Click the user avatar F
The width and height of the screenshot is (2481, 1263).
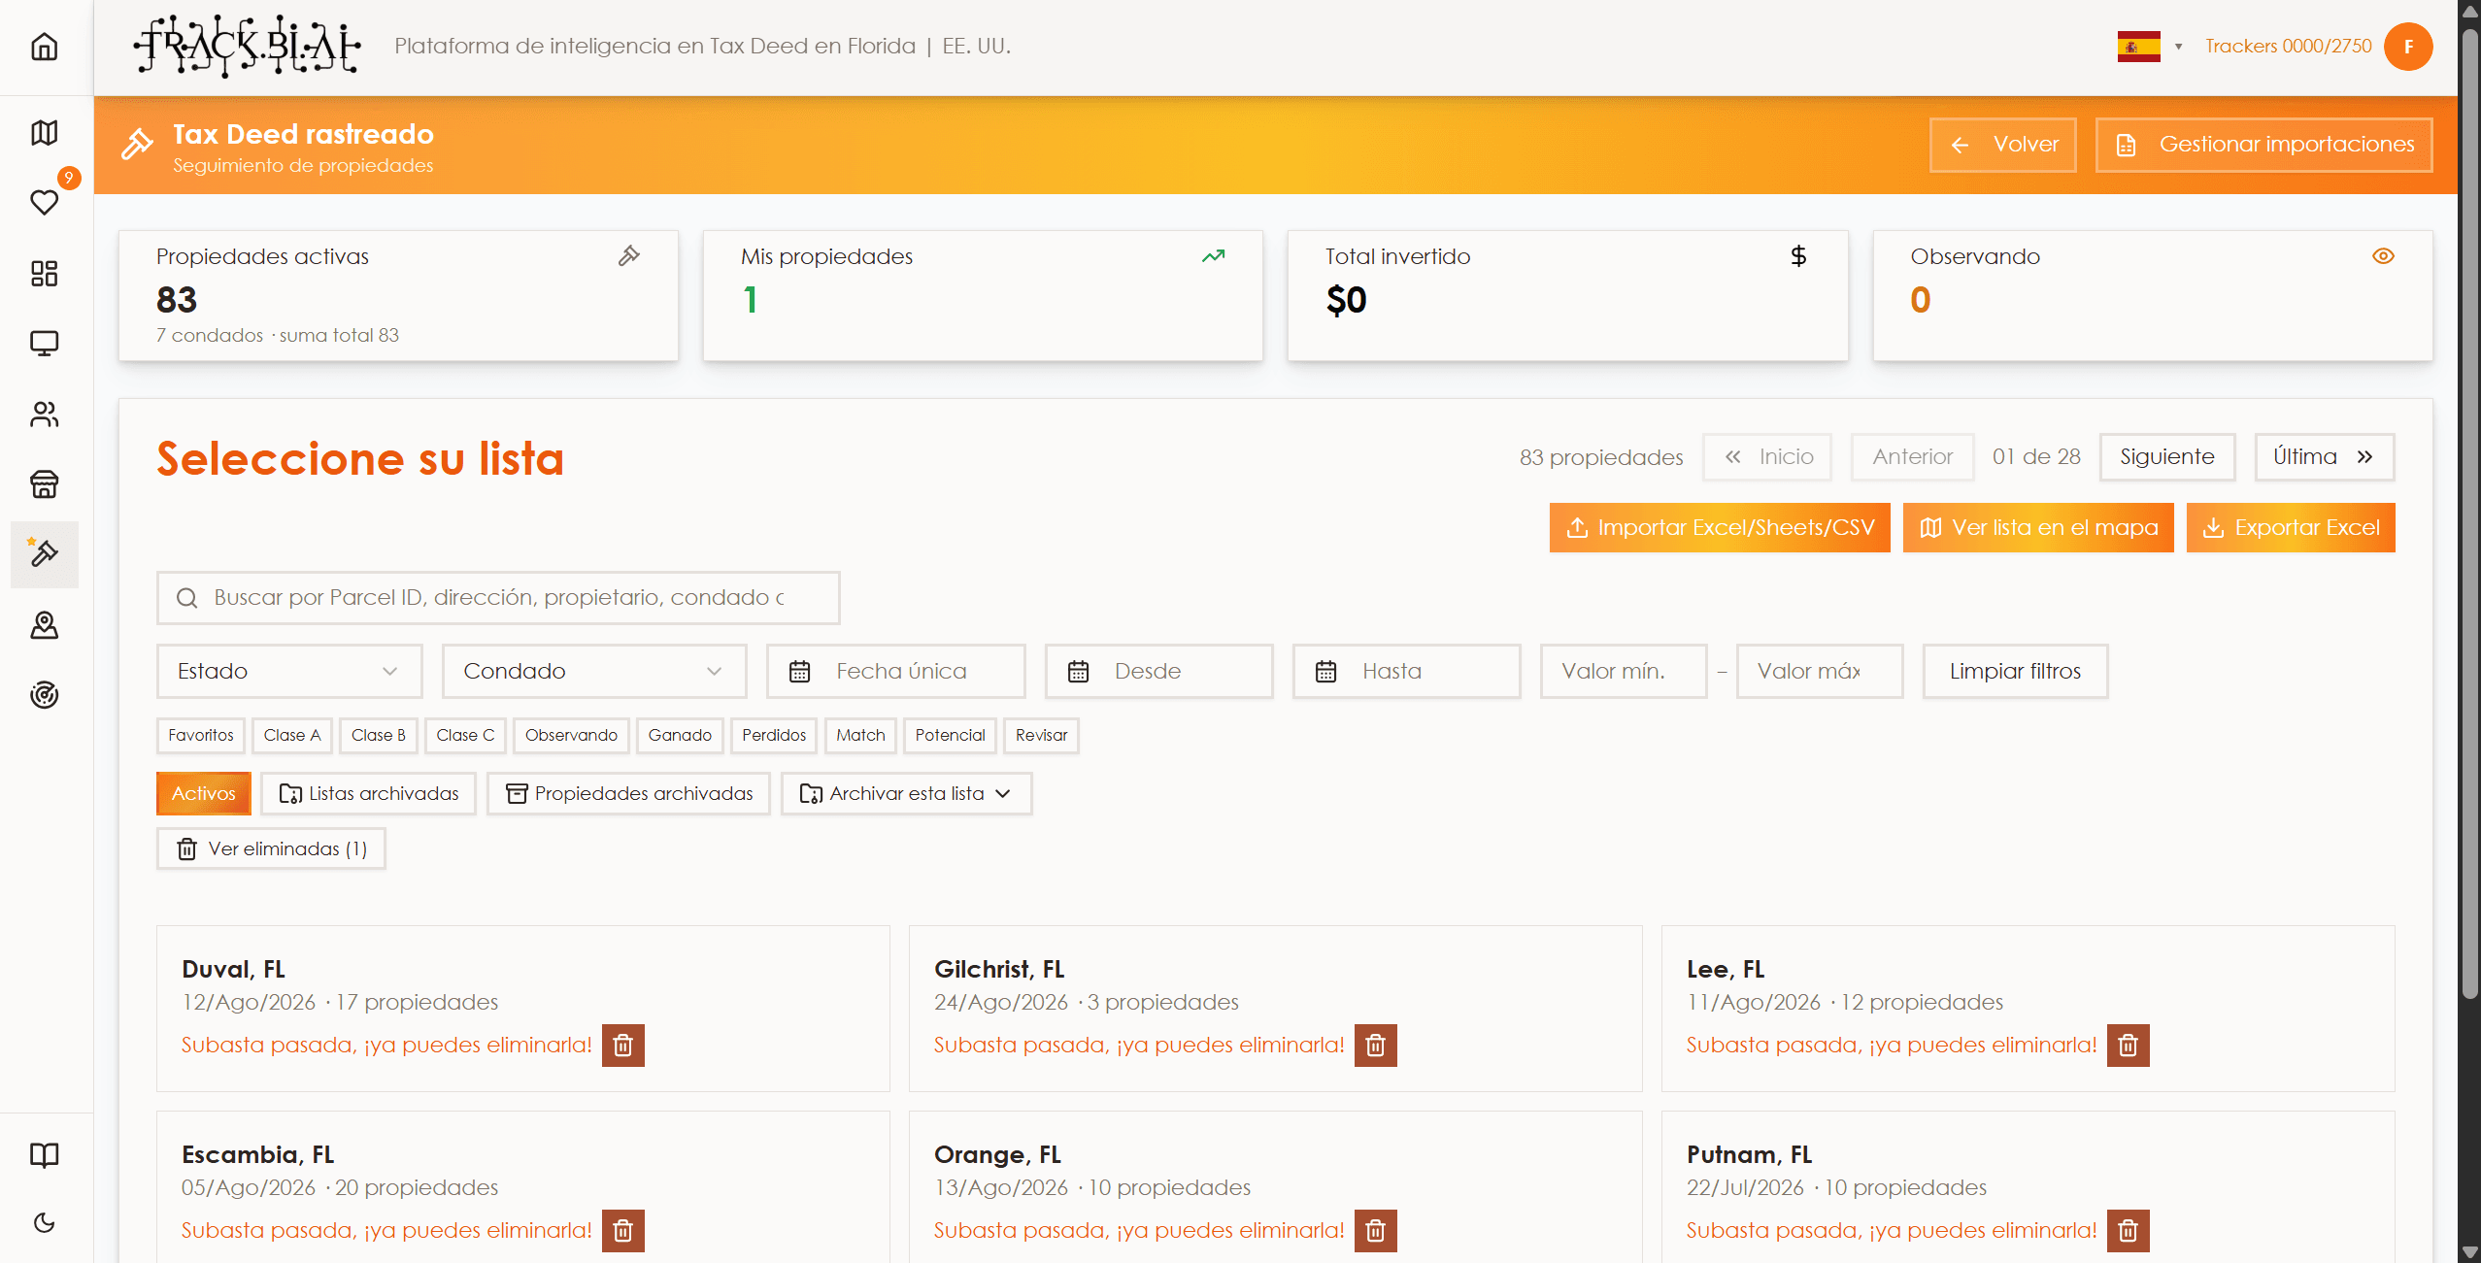point(2408,47)
